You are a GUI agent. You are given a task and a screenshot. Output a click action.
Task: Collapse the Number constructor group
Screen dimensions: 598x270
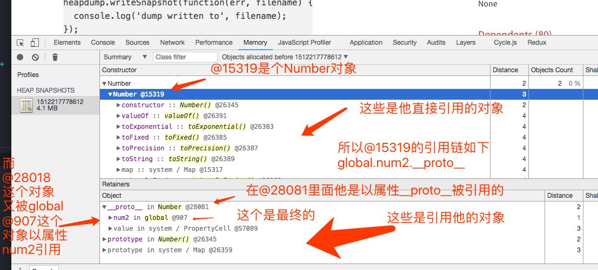point(104,84)
